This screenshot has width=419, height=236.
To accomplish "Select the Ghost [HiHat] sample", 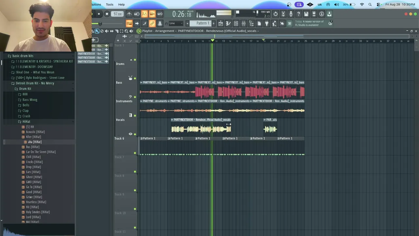I will (34, 177).
